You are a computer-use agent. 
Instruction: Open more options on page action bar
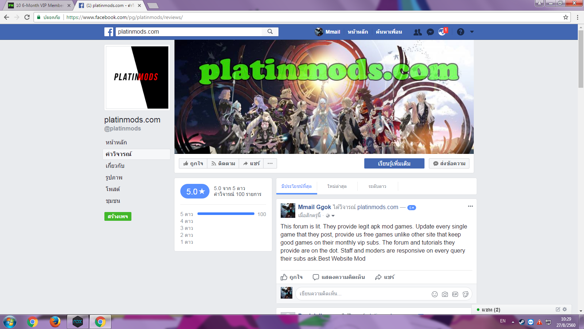270,163
